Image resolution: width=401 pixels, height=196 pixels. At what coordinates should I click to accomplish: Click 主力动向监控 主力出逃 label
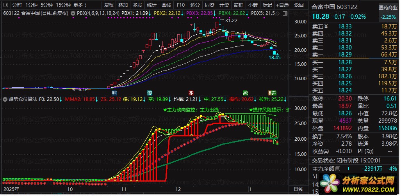(191, 110)
